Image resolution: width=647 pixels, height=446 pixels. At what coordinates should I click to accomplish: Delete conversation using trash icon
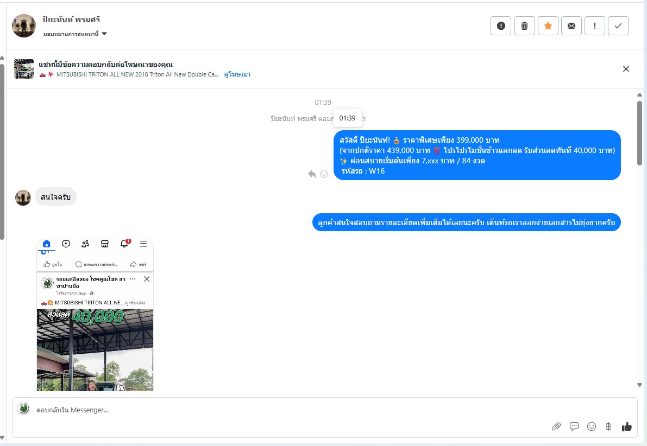(524, 26)
